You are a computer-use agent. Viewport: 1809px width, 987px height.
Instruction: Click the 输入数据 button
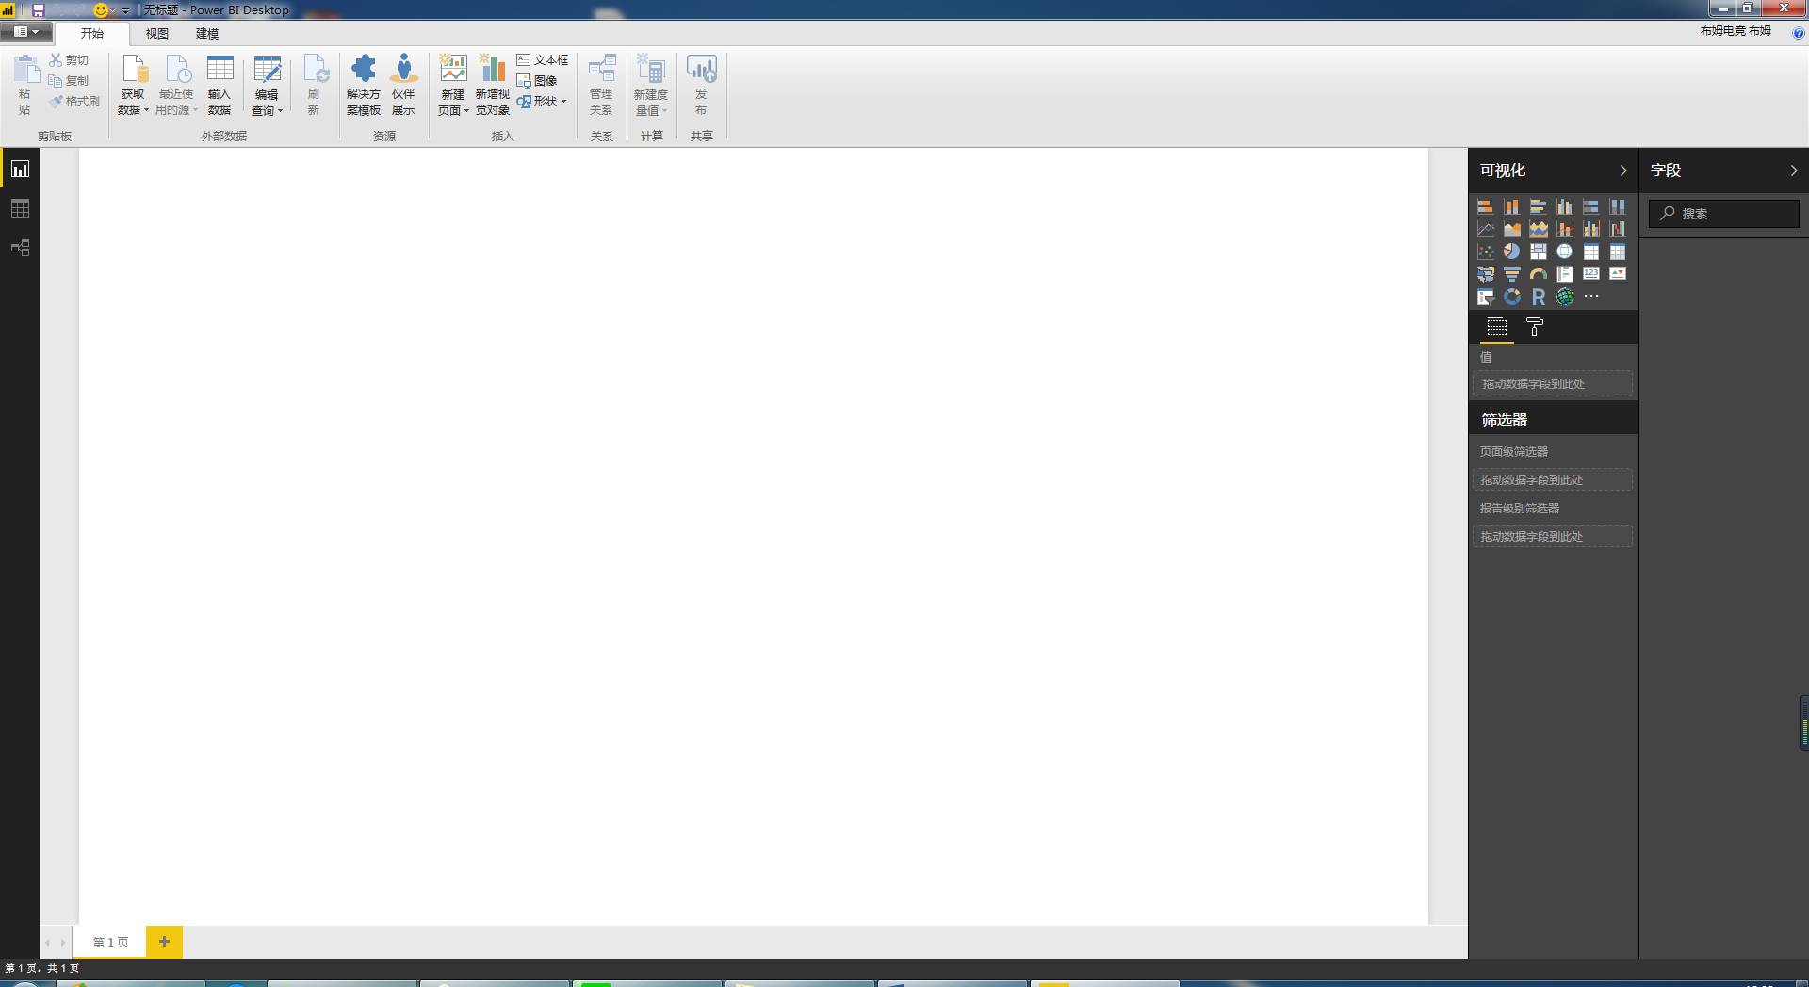coord(220,86)
